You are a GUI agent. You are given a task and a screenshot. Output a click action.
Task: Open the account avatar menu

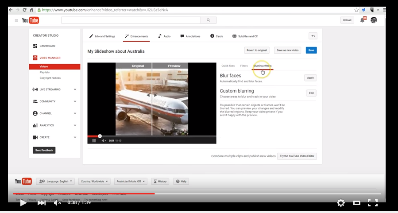pos(374,20)
